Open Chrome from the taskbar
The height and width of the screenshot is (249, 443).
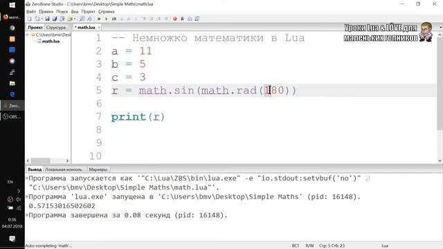coord(12,28)
